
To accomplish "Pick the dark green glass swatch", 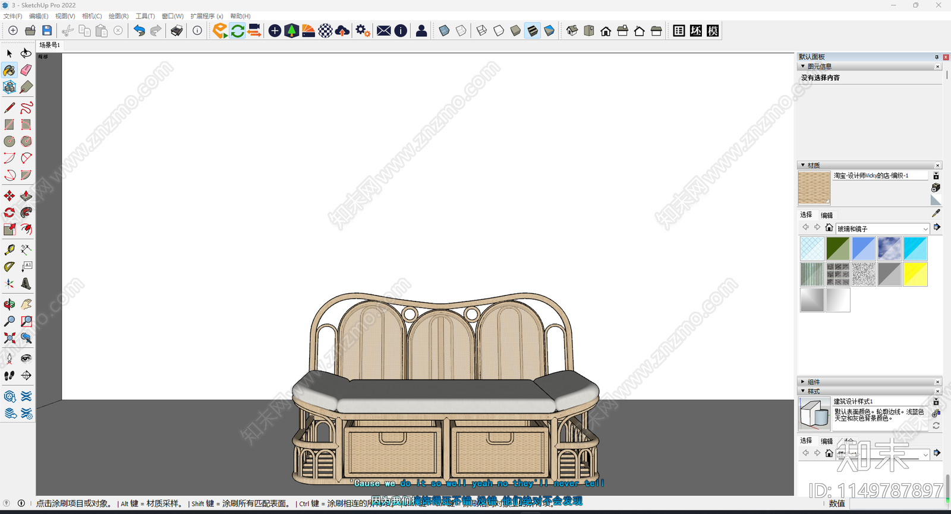I will tap(838, 249).
